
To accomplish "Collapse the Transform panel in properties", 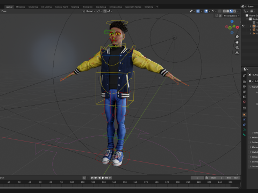I will click(253, 87).
